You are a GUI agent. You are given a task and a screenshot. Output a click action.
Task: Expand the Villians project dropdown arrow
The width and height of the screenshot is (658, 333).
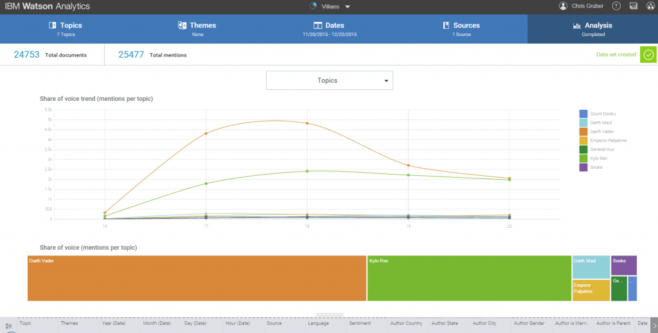point(347,6)
